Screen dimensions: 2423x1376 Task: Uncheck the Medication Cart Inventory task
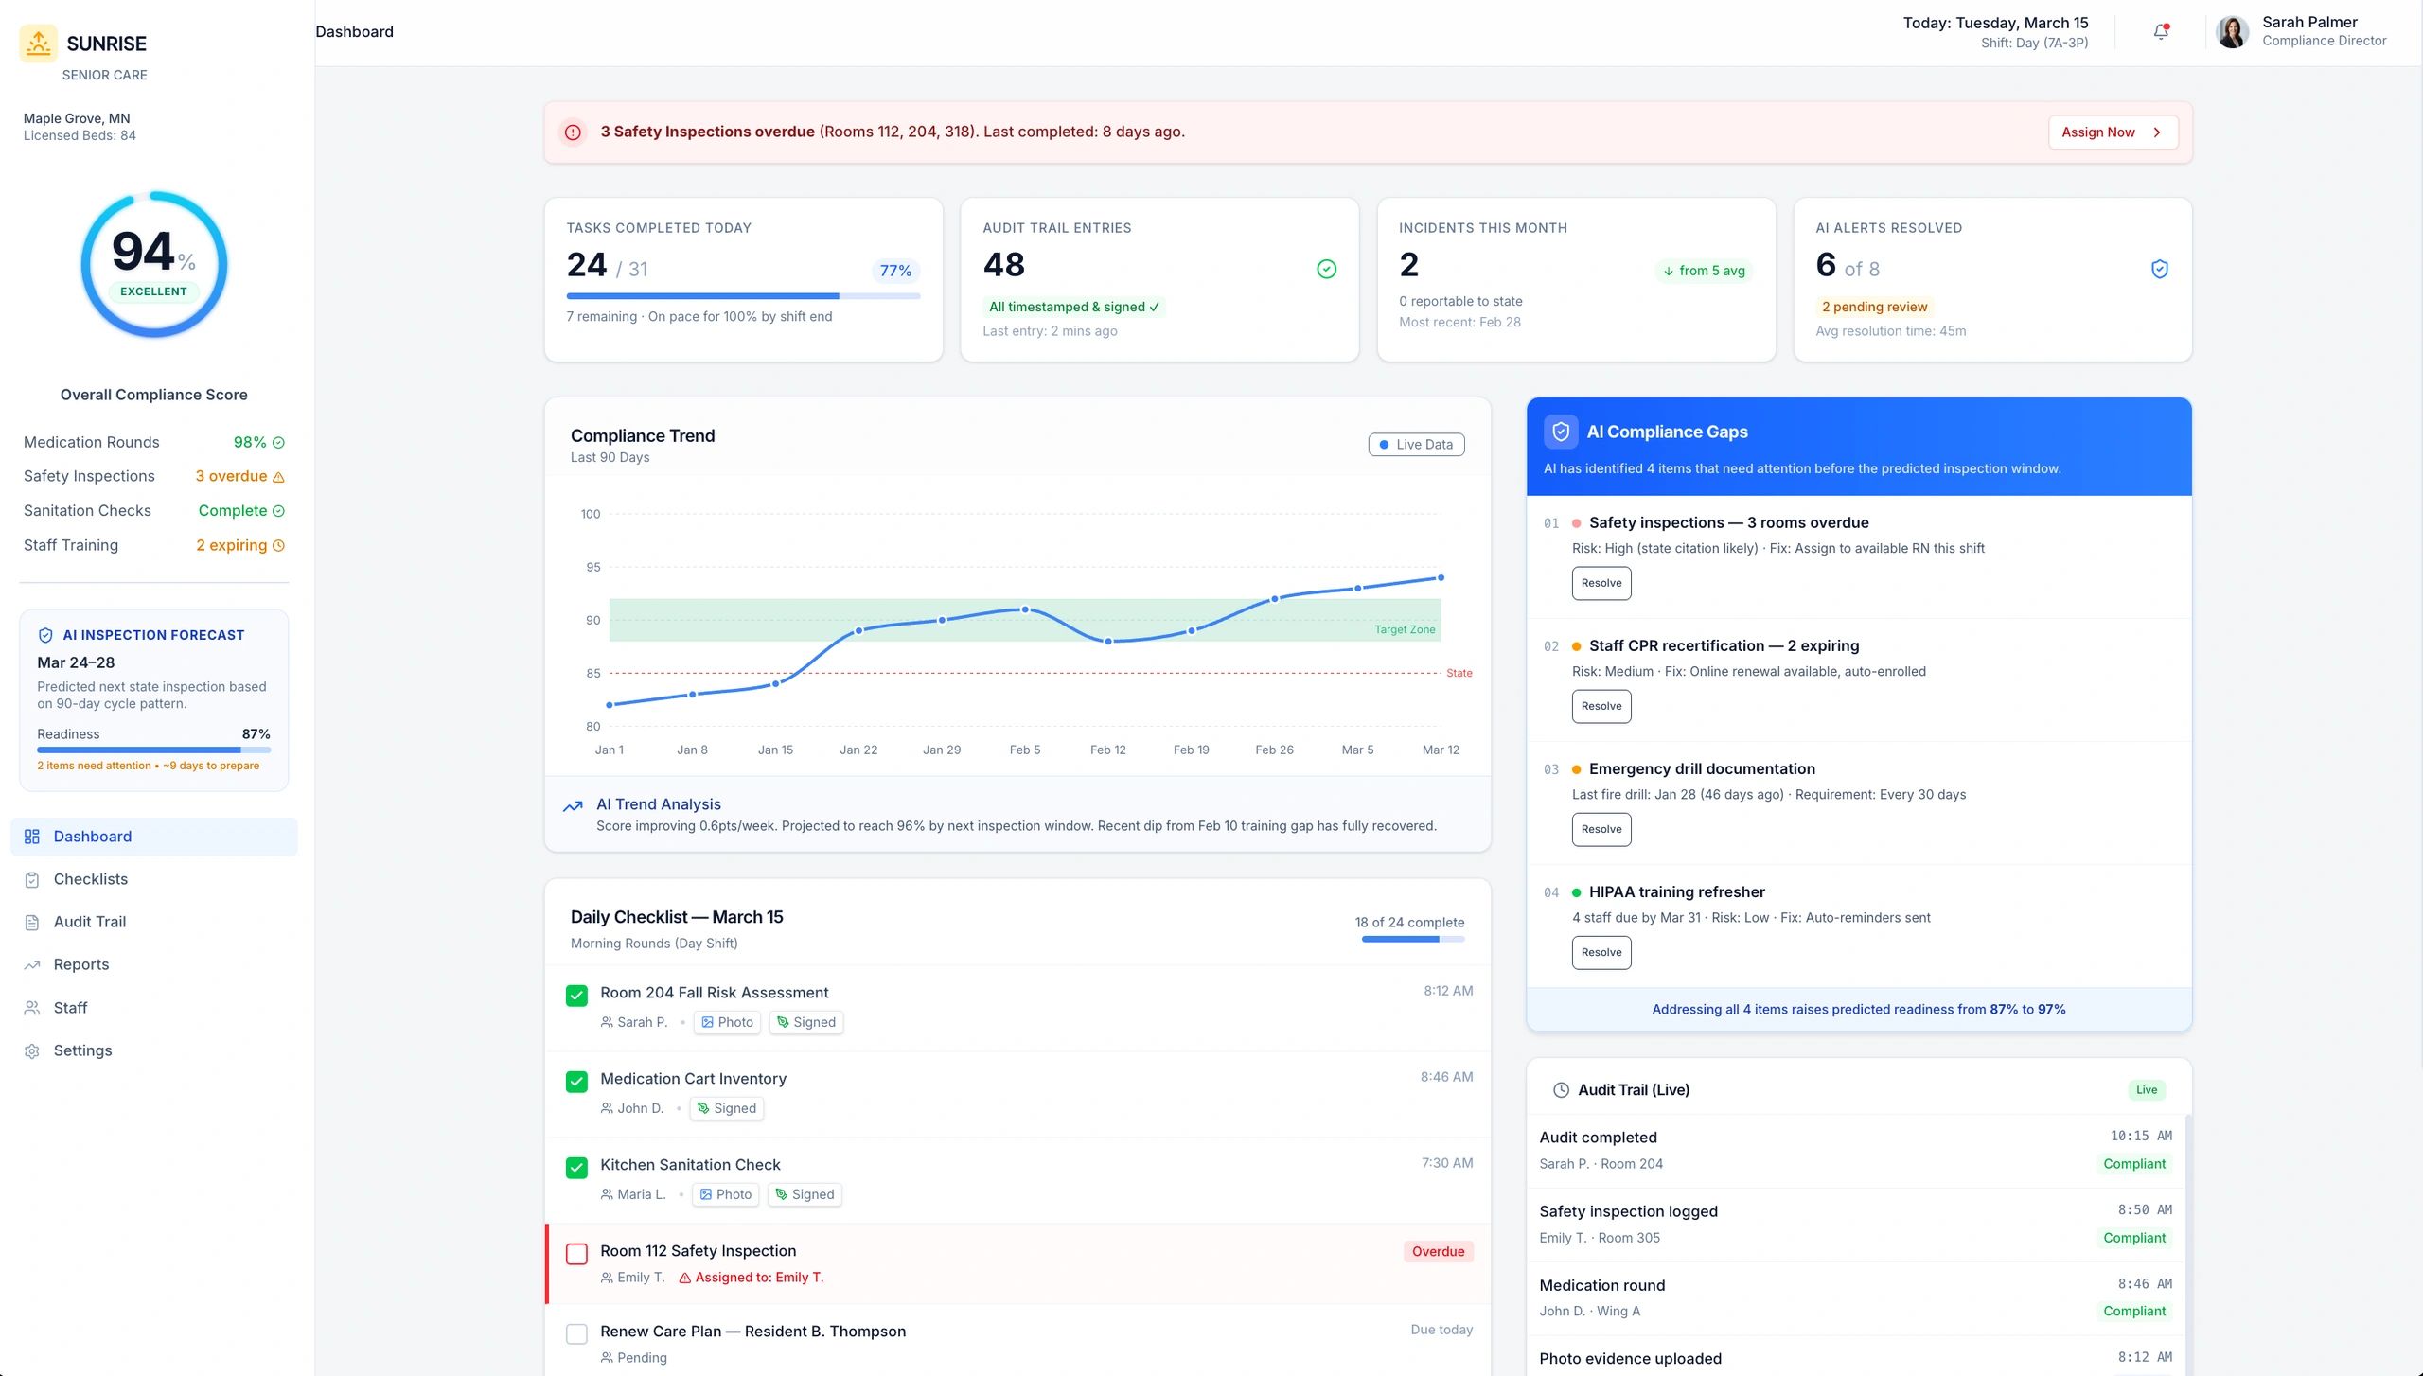coord(576,1082)
